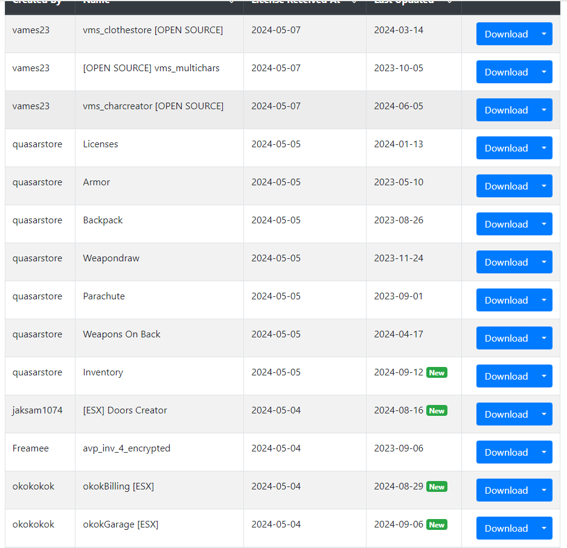Click last updated date 2024-04-17
The image size is (567, 548).
tap(399, 334)
